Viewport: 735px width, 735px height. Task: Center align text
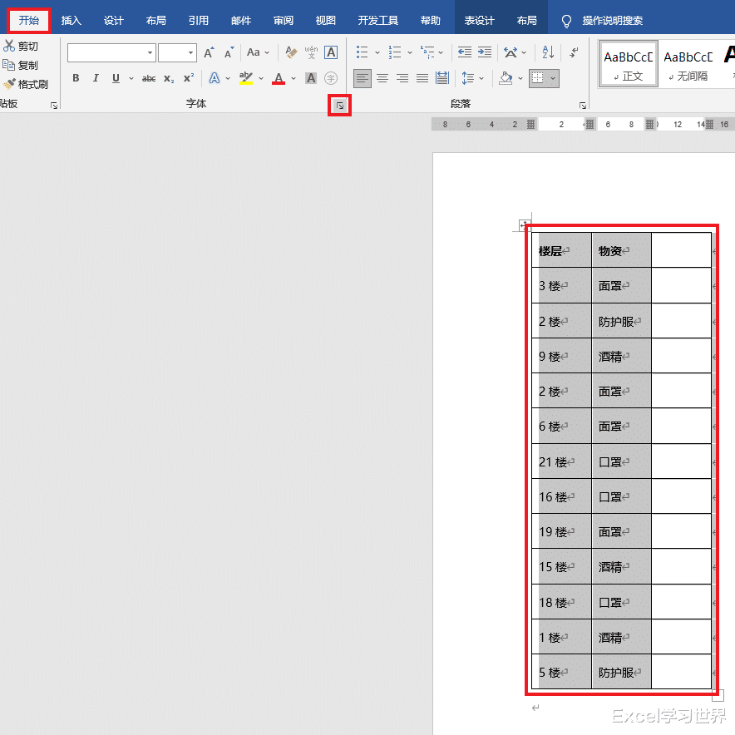[382, 78]
